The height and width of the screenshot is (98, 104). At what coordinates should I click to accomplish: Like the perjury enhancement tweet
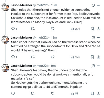tap(53, 94)
